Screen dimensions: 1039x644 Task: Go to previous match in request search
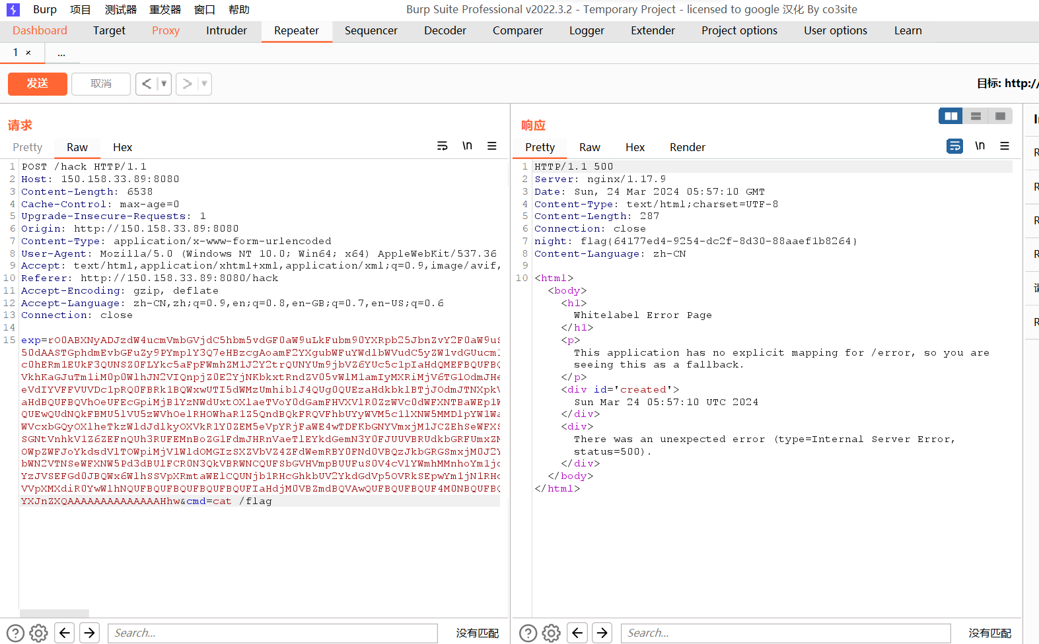64,633
